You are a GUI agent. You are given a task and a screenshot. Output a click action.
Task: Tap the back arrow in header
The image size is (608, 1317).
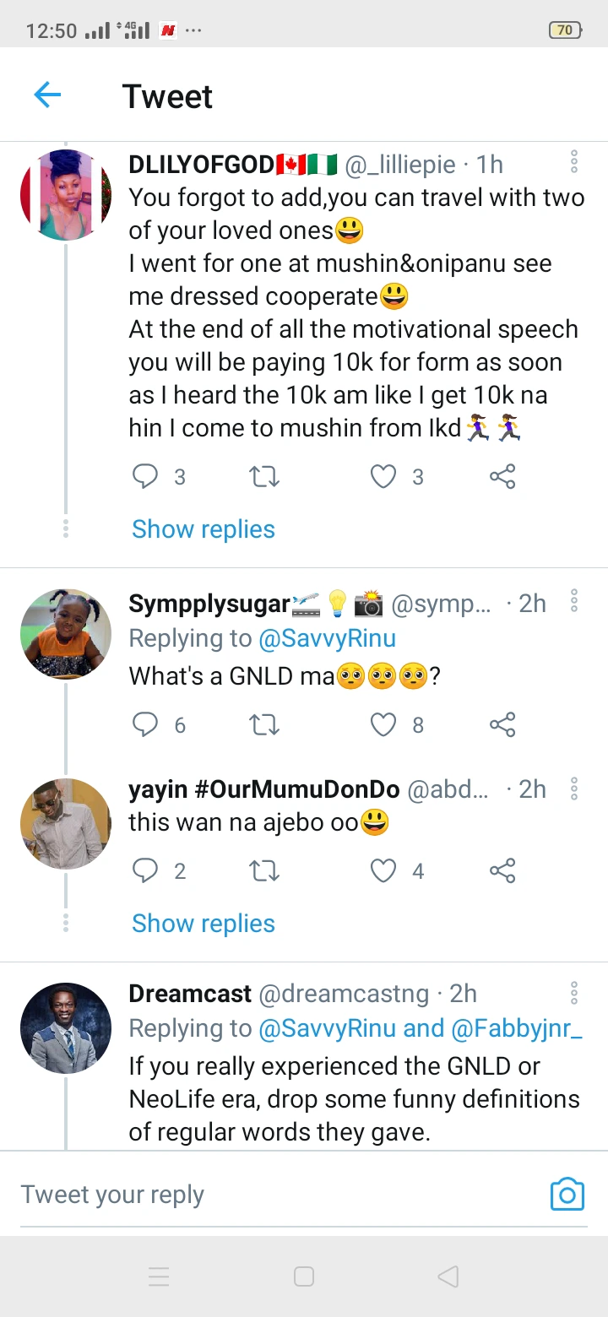pyautogui.click(x=47, y=95)
